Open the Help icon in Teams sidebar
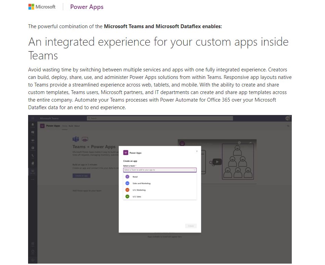 (x=33, y=252)
